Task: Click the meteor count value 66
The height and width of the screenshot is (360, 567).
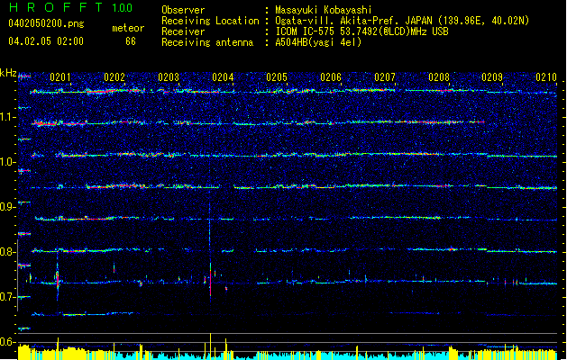Action: (131, 41)
